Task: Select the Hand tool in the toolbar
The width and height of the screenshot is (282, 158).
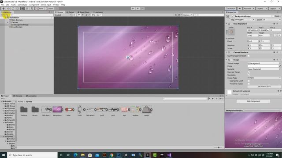Action: 4,8
